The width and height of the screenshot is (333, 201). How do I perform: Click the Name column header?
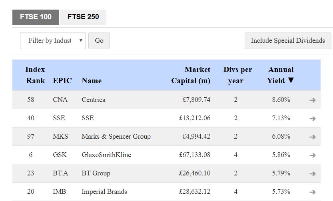click(92, 81)
